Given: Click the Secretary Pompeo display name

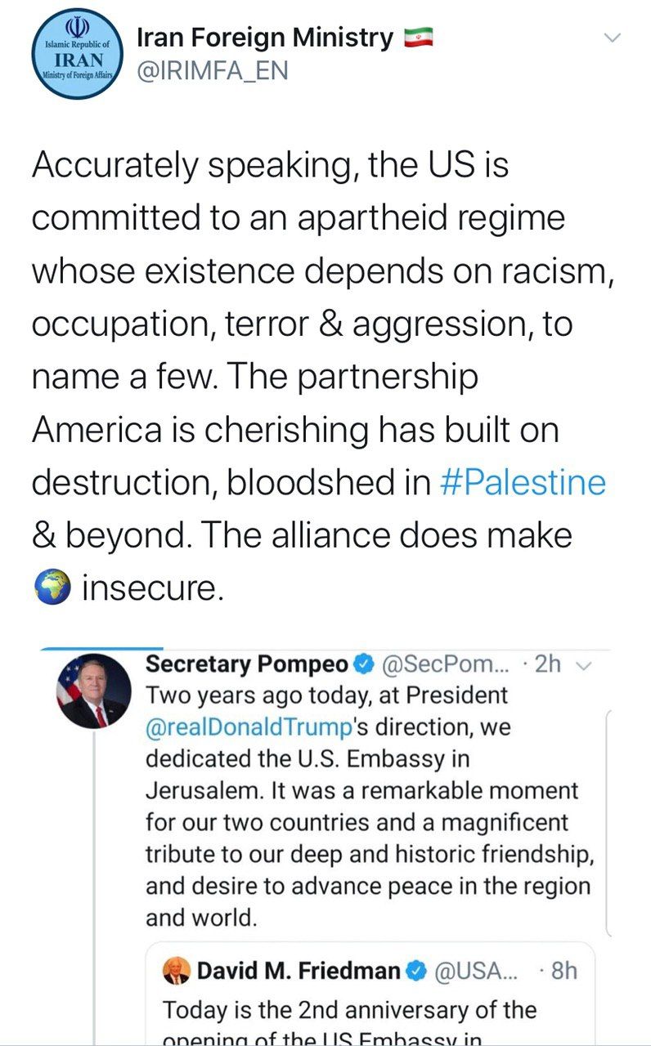Looking at the screenshot, I should click(246, 664).
